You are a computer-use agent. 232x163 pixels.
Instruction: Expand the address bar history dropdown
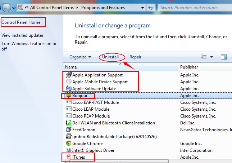click(x=143, y=8)
